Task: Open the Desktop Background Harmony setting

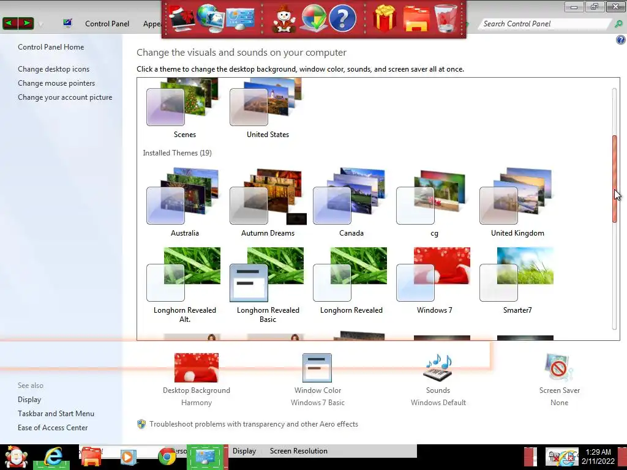Action: coord(197,379)
